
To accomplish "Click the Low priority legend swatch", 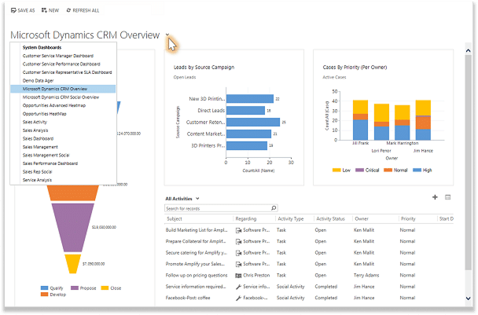I will pyautogui.click(x=336, y=170).
